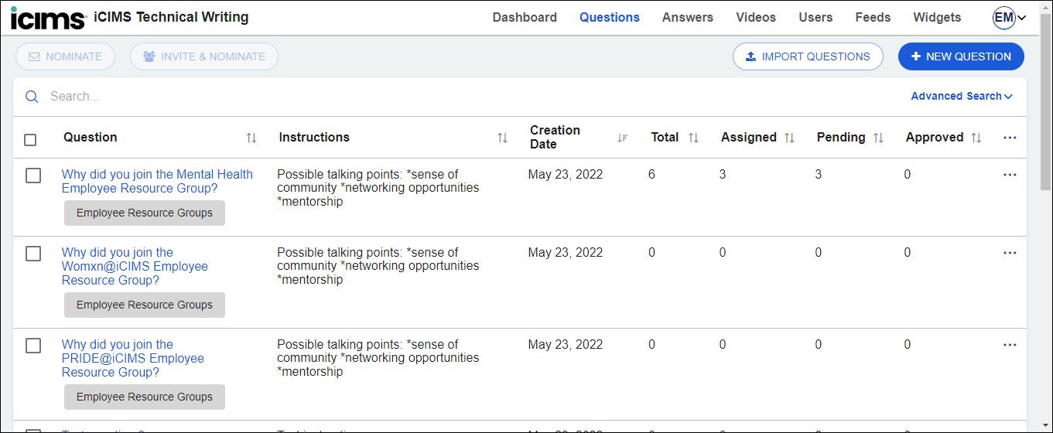The width and height of the screenshot is (1053, 433).
Task: Open PRIDE@iCIMS Employee Resource Group question
Action: point(133,359)
